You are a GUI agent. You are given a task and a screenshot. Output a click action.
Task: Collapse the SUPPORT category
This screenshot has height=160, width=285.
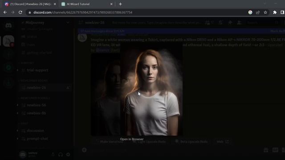click(x=27, y=63)
